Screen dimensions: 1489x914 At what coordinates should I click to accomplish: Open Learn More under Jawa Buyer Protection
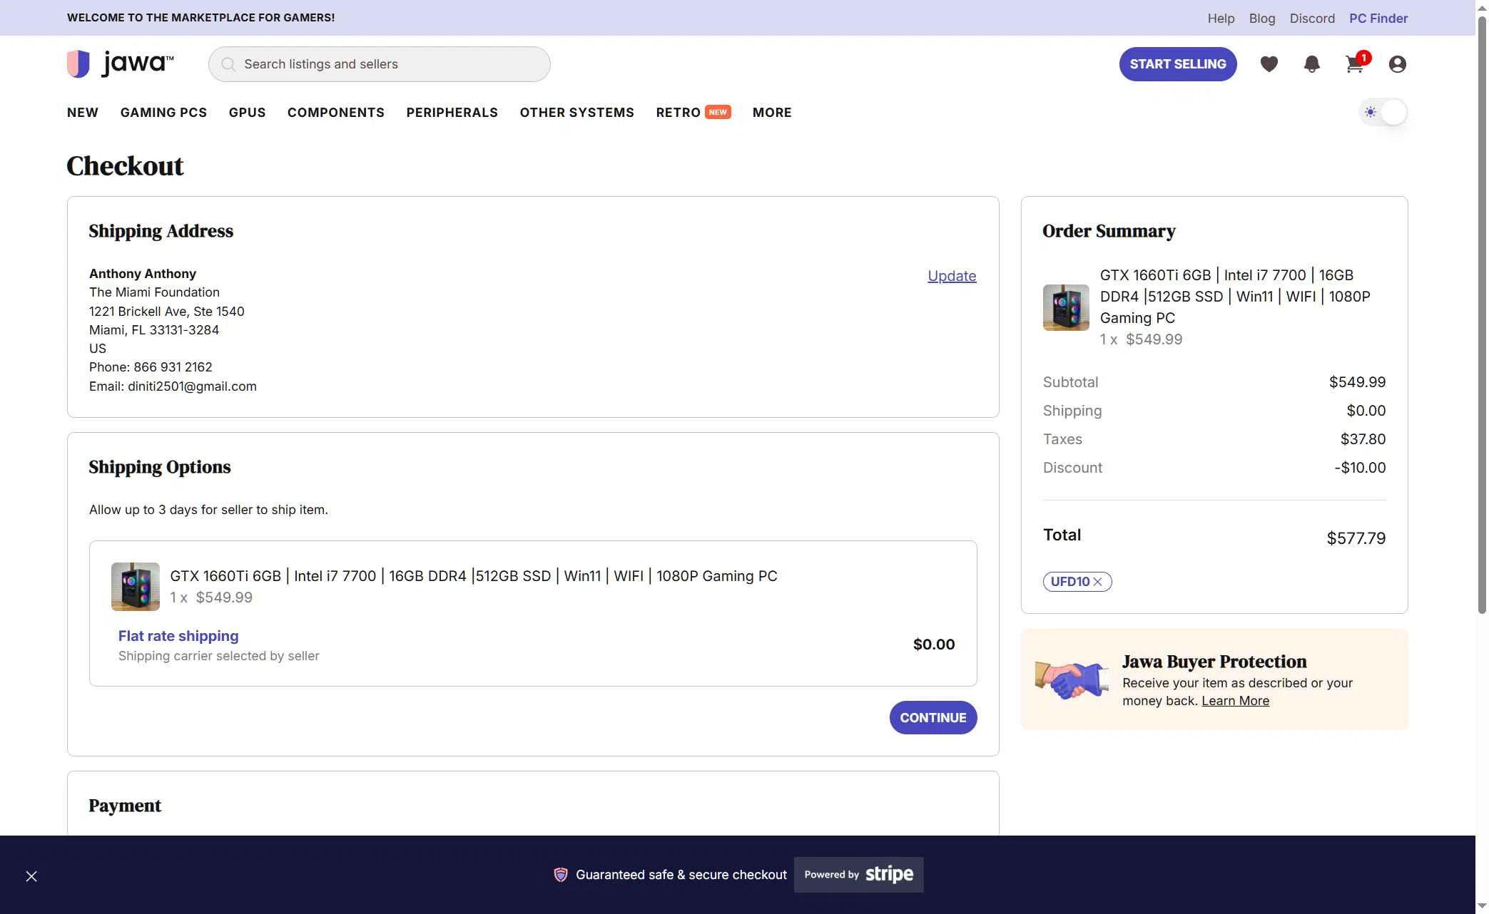(1236, 701)
